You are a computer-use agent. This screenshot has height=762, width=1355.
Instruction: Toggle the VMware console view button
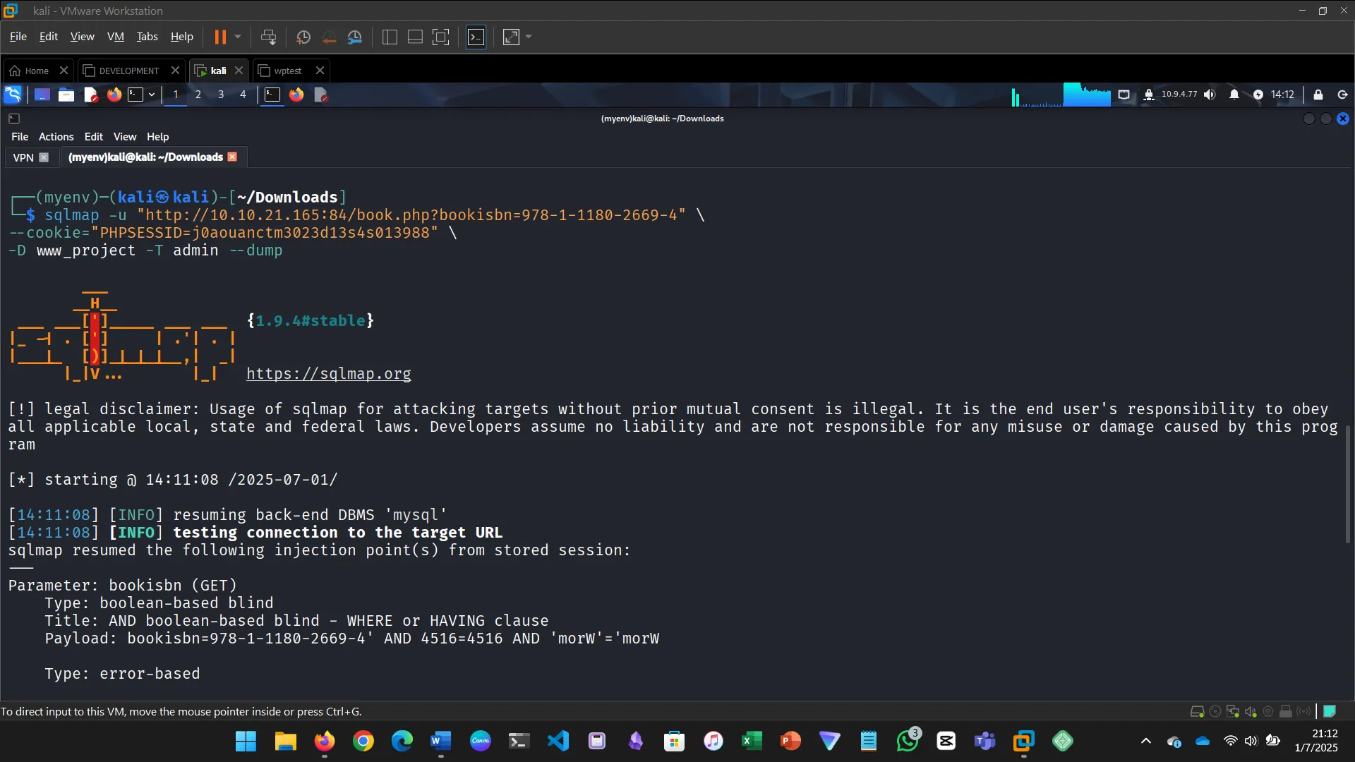[x=476, y=37]
